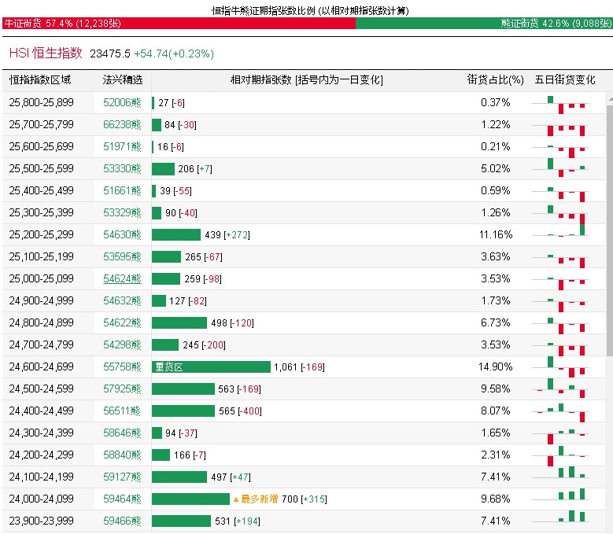The width and height of the screenshot is (613, 534).
Task: Click the red 牛证街货 57.4% bar
Action: tap(179, 23)
